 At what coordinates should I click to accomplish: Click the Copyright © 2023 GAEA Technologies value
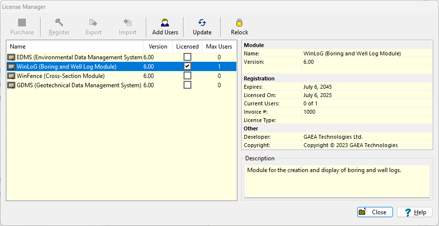click(350, 145)
